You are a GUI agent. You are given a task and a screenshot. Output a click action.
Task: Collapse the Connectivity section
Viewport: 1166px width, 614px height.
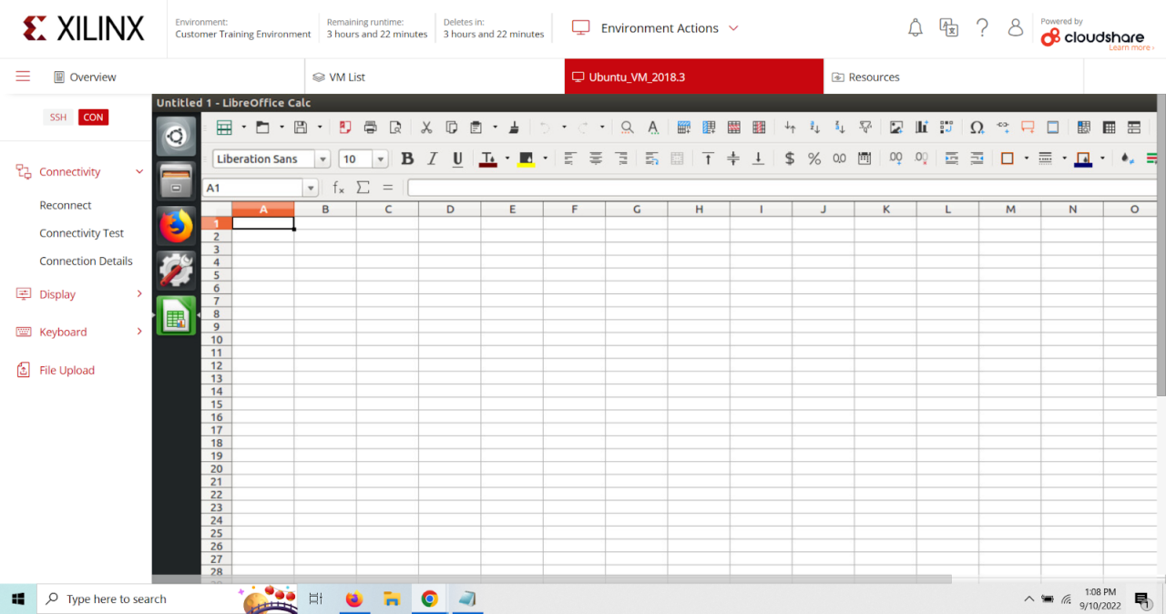139,171
